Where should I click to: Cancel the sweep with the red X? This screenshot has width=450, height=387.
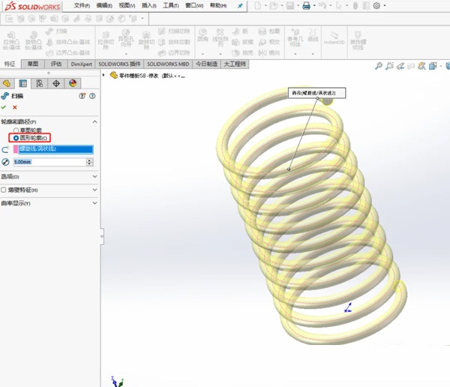[x=14, y=107]
